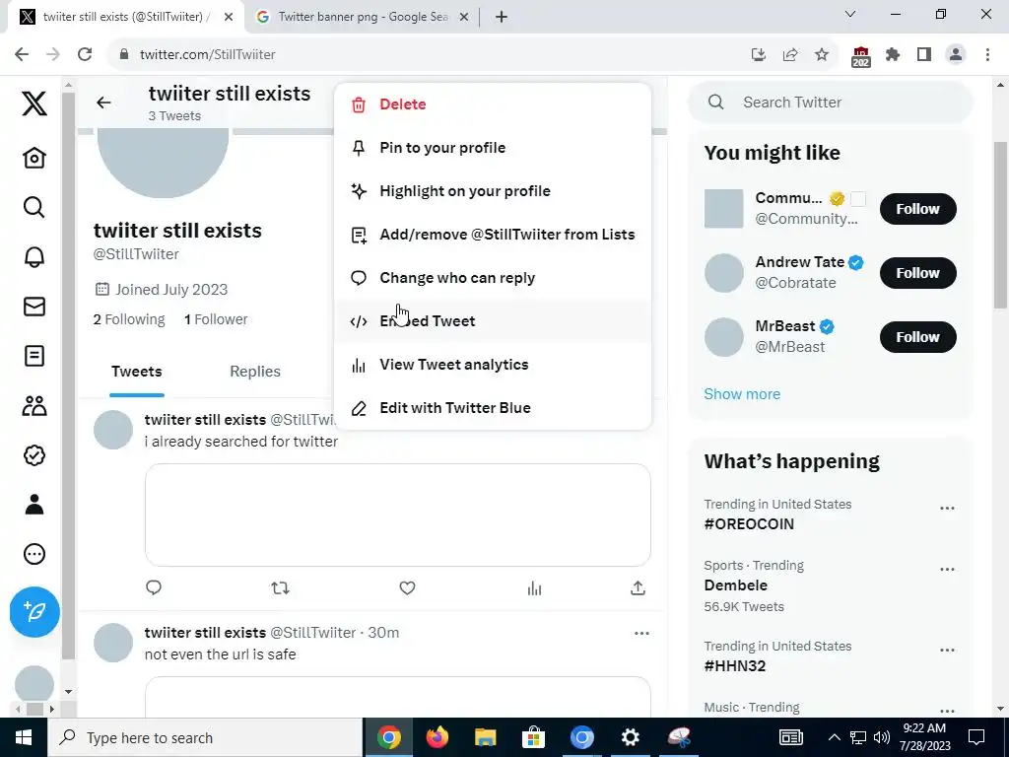
Task: Open Verified badge icon in sidebar
Action: click(x=34, y=455)
